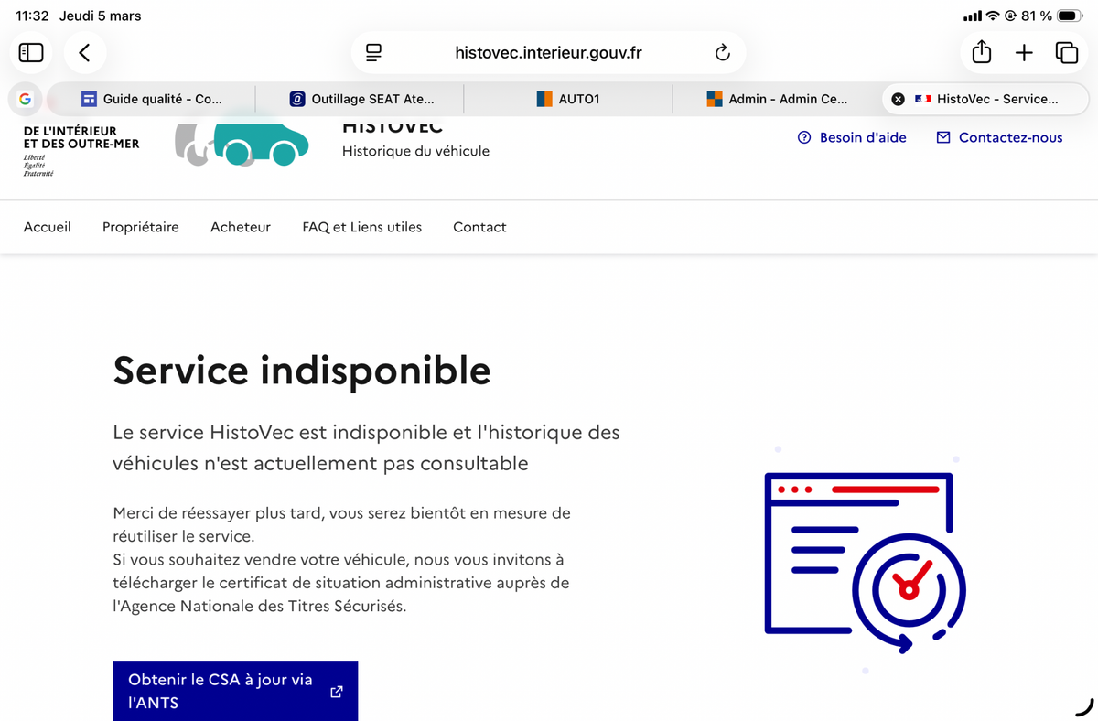Open a new tab with plus icon
Viewport: 1098px width, 721px height.
(x=1024, y=53)
